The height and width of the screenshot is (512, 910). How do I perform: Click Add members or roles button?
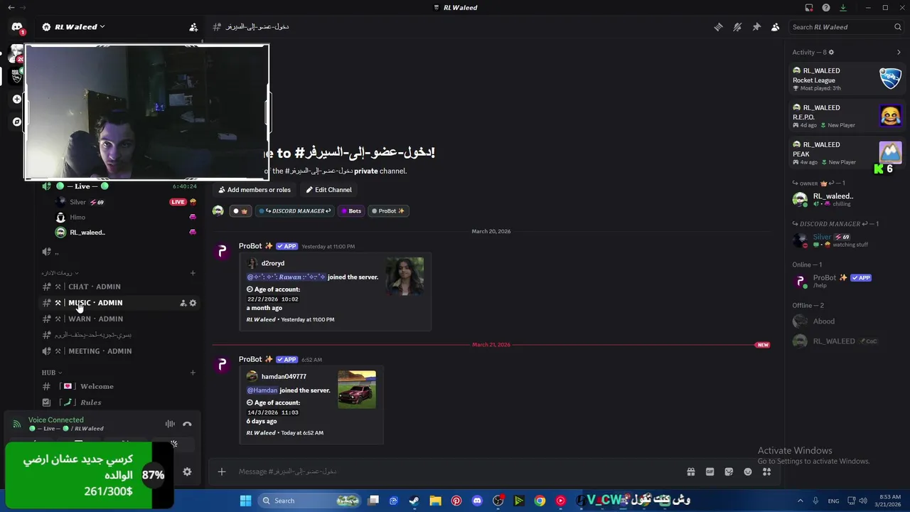pyautogui.click(x=255, y=190)
